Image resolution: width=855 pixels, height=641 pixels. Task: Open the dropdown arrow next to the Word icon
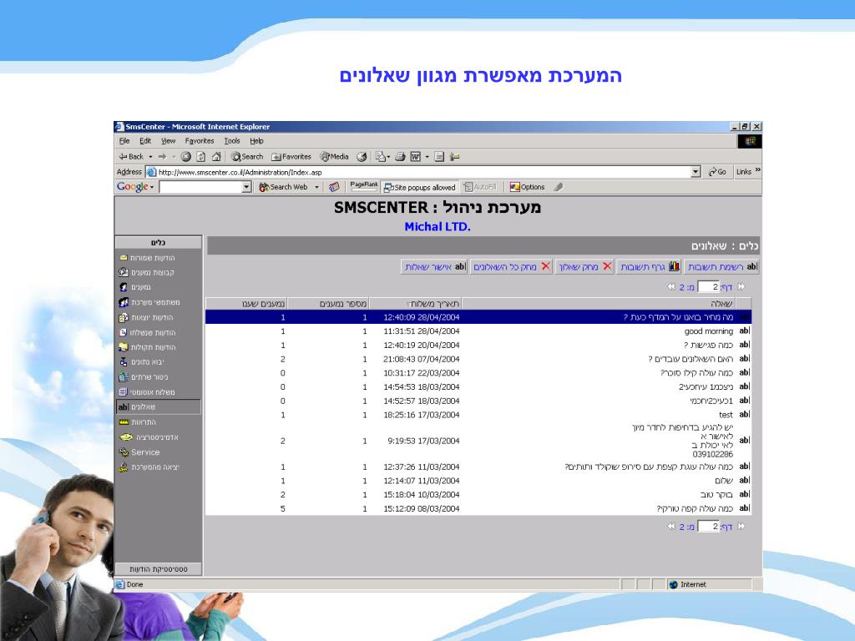427,157
